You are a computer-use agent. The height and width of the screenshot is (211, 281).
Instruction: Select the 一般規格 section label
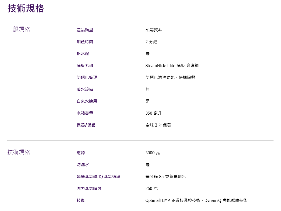19,29
